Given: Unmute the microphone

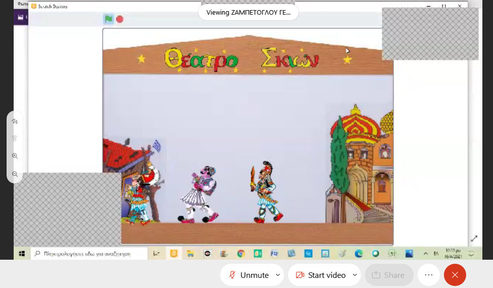Looking at the screenshot, I should tap(249, 275).
